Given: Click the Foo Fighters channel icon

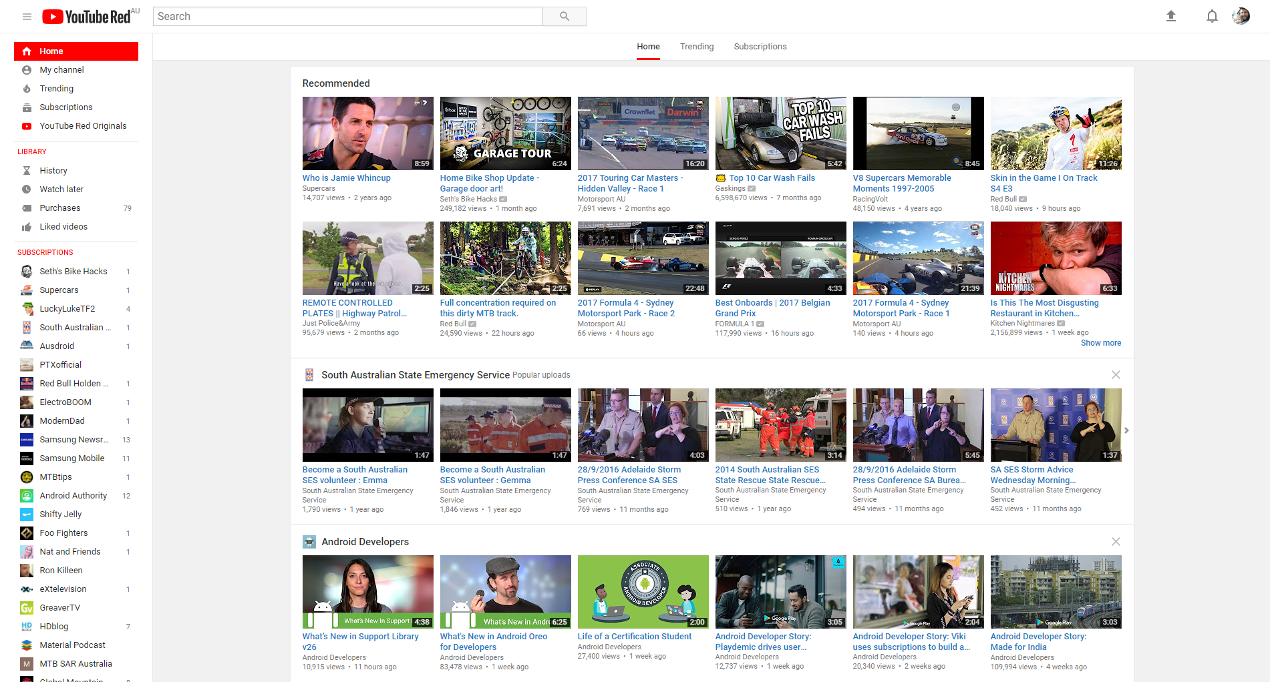Looking at the screenshot, I should 27,533.
